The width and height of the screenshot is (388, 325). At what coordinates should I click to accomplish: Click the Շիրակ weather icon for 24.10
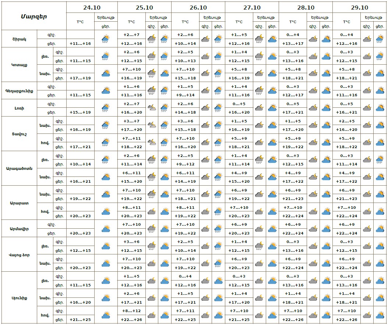(x=106, y=39)
